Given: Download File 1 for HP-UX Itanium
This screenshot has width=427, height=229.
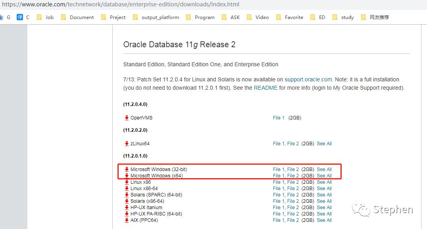Looking at the screenshot, I should point(279,208).
